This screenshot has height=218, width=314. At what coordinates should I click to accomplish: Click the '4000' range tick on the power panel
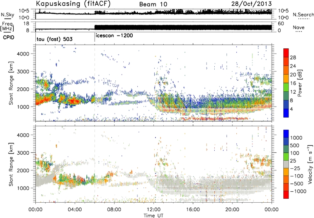point(23,54)
